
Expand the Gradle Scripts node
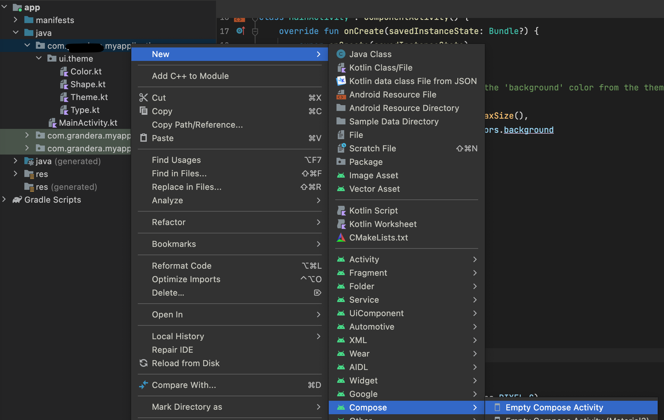4,199
